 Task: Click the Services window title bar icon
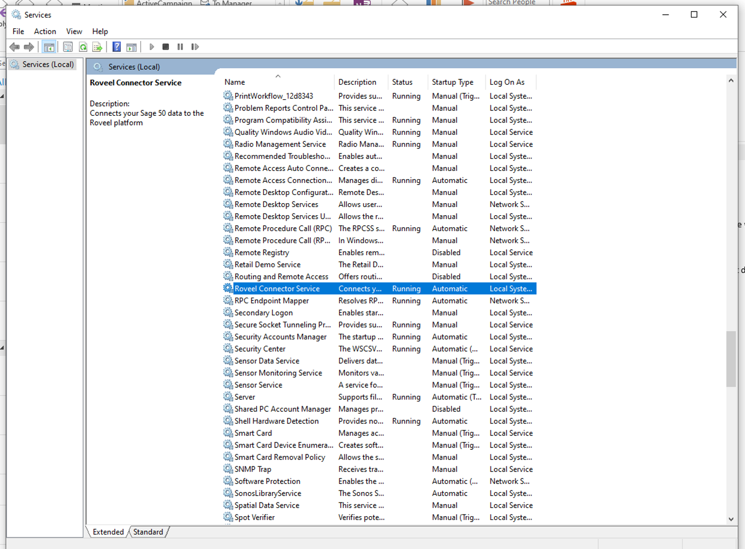[16, 15]
